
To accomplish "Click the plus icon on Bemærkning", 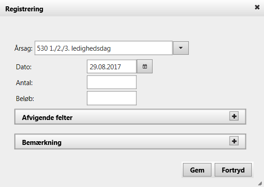I will [234, 141].
